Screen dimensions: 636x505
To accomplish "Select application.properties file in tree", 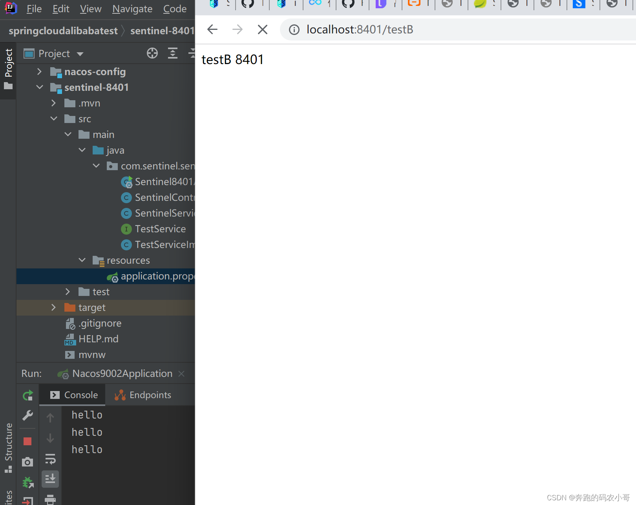I will point(151,276).
